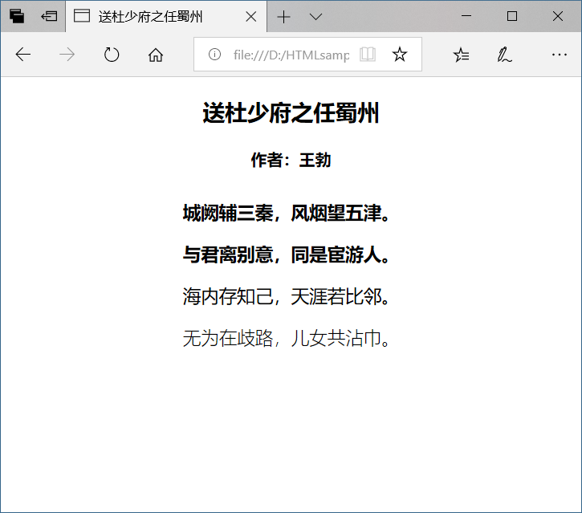Open a new tab with plus button
582x513 pixels.
point(283,17)
